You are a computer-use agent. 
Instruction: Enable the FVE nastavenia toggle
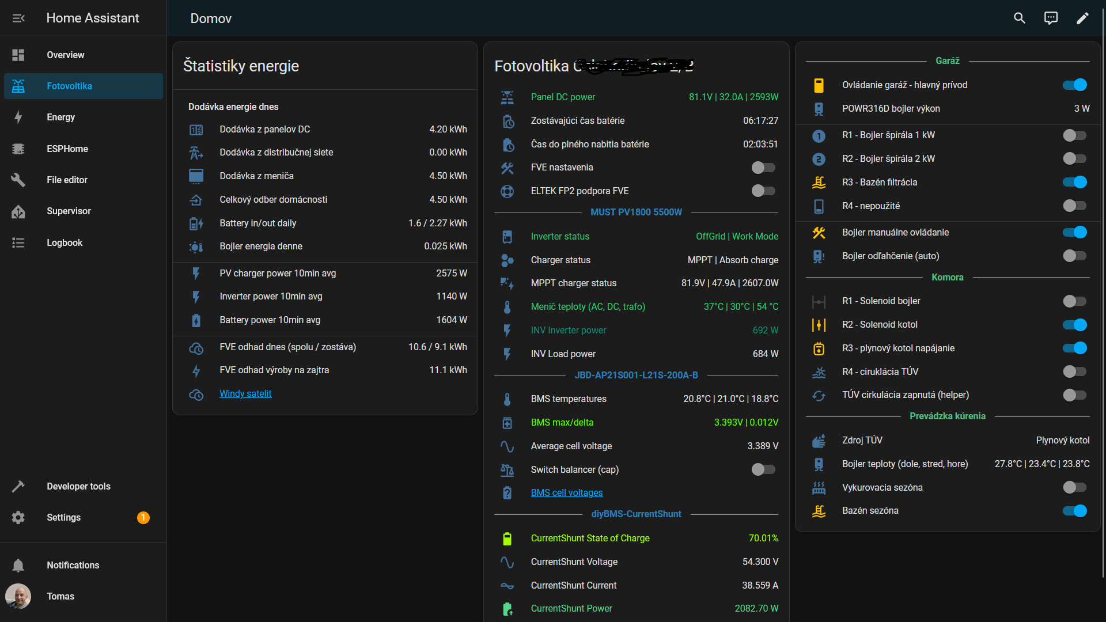[763, 168]
